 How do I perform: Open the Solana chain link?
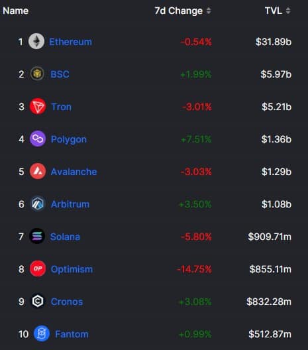(x=65, y=237)
